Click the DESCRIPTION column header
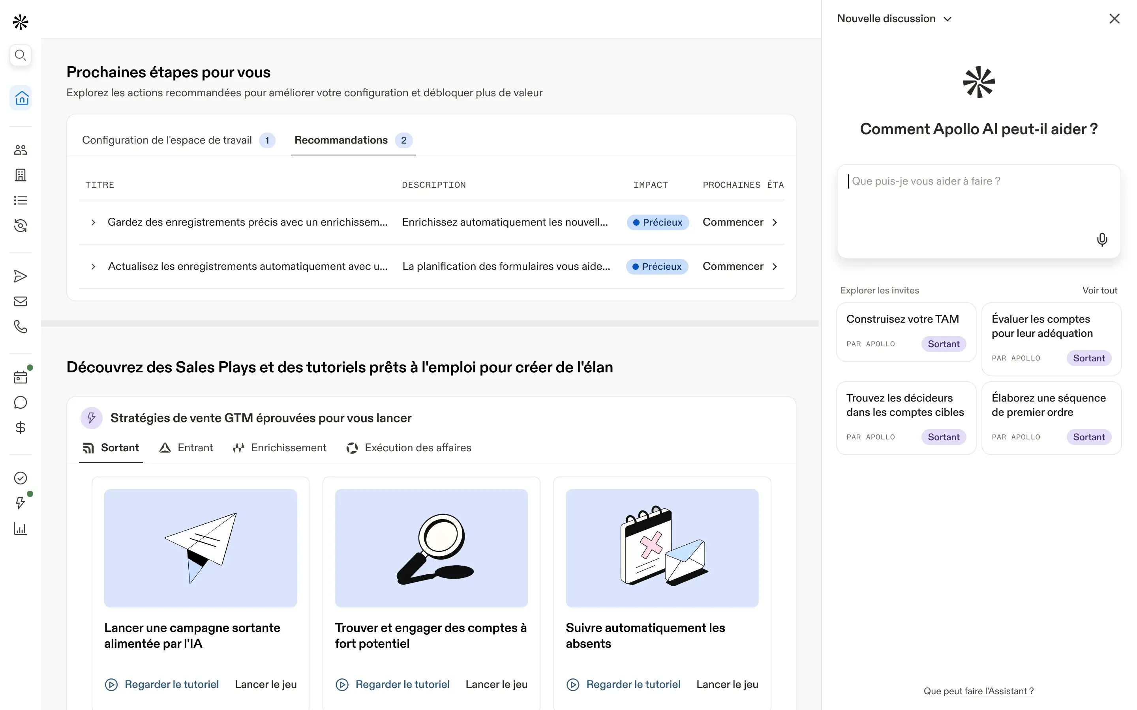 pyautogui.click(x=433, y=185)
